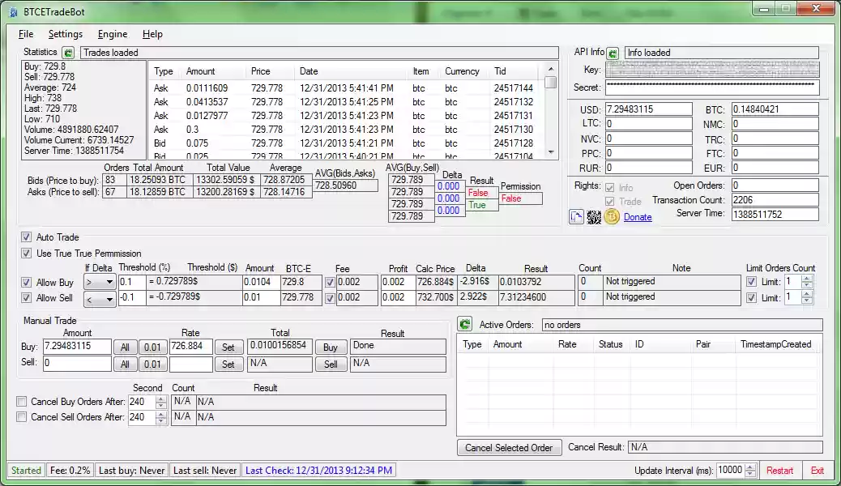Click All button in the Buy row
This screenshot has height=486, width=841.
click(125, 347)
